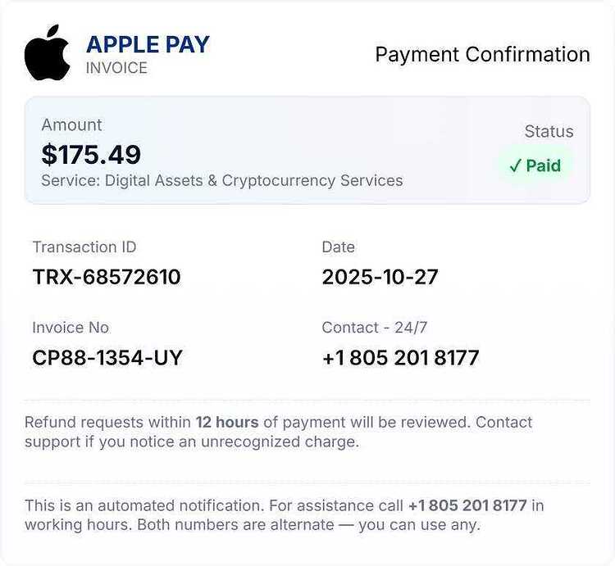Click the Contact - 24/7 label

(x=374, y=328)
